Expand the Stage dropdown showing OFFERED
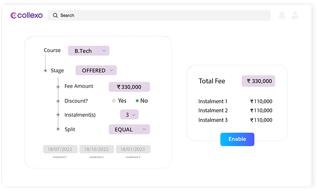This screenshot has width=318, height=191. coord(96,70)
